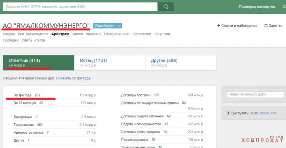Remove the ЯмалЭнерго tag with its x
286x148 pixels.
click(119, 26)
